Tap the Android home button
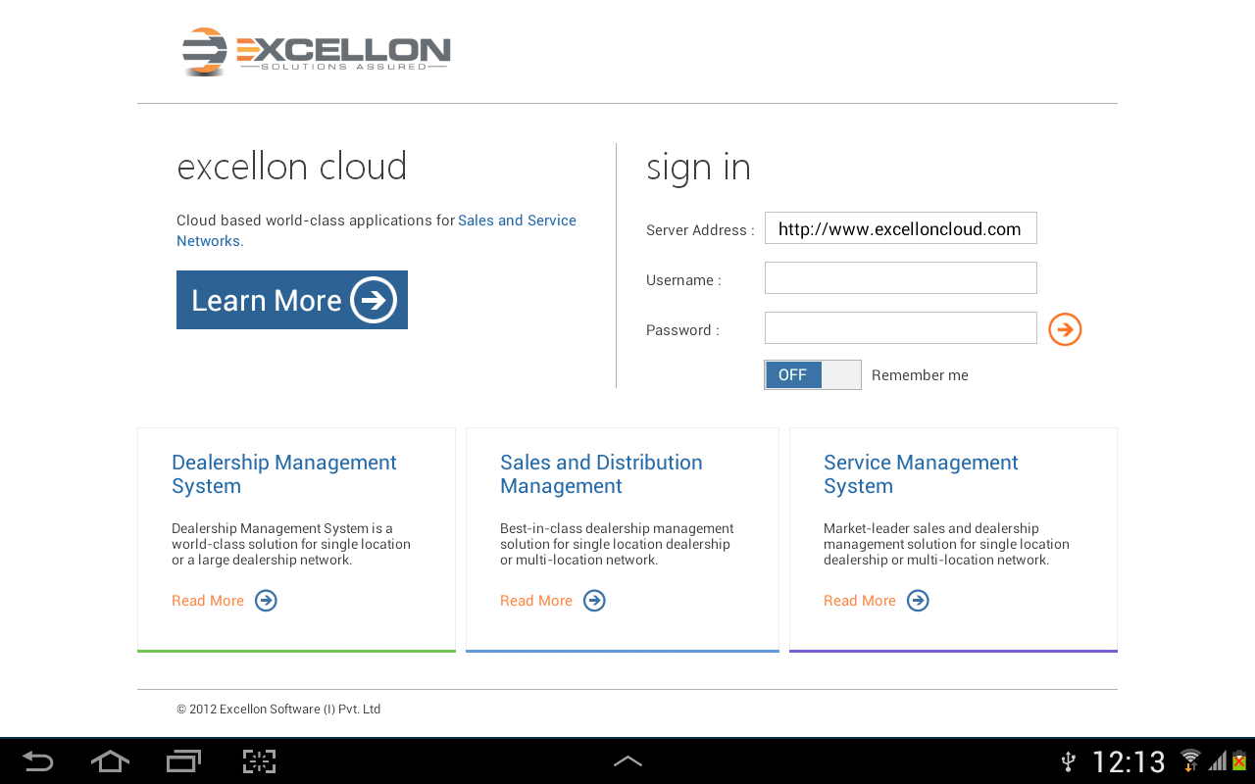The width and height of the screenshot is (1255, 784). click(x=110, y=761)
